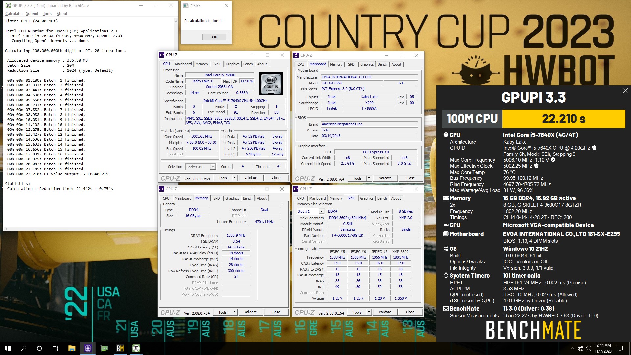Close the BenchMate result panel

pyautogui.click(x=625, y=91)
